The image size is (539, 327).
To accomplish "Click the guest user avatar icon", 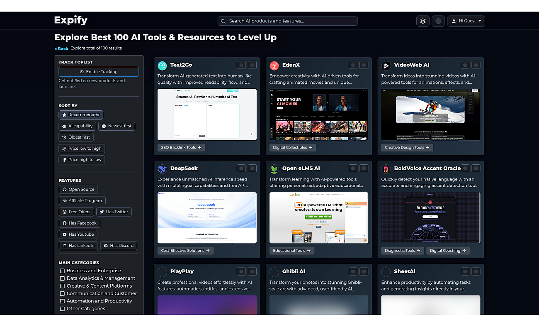I will 454,21.
